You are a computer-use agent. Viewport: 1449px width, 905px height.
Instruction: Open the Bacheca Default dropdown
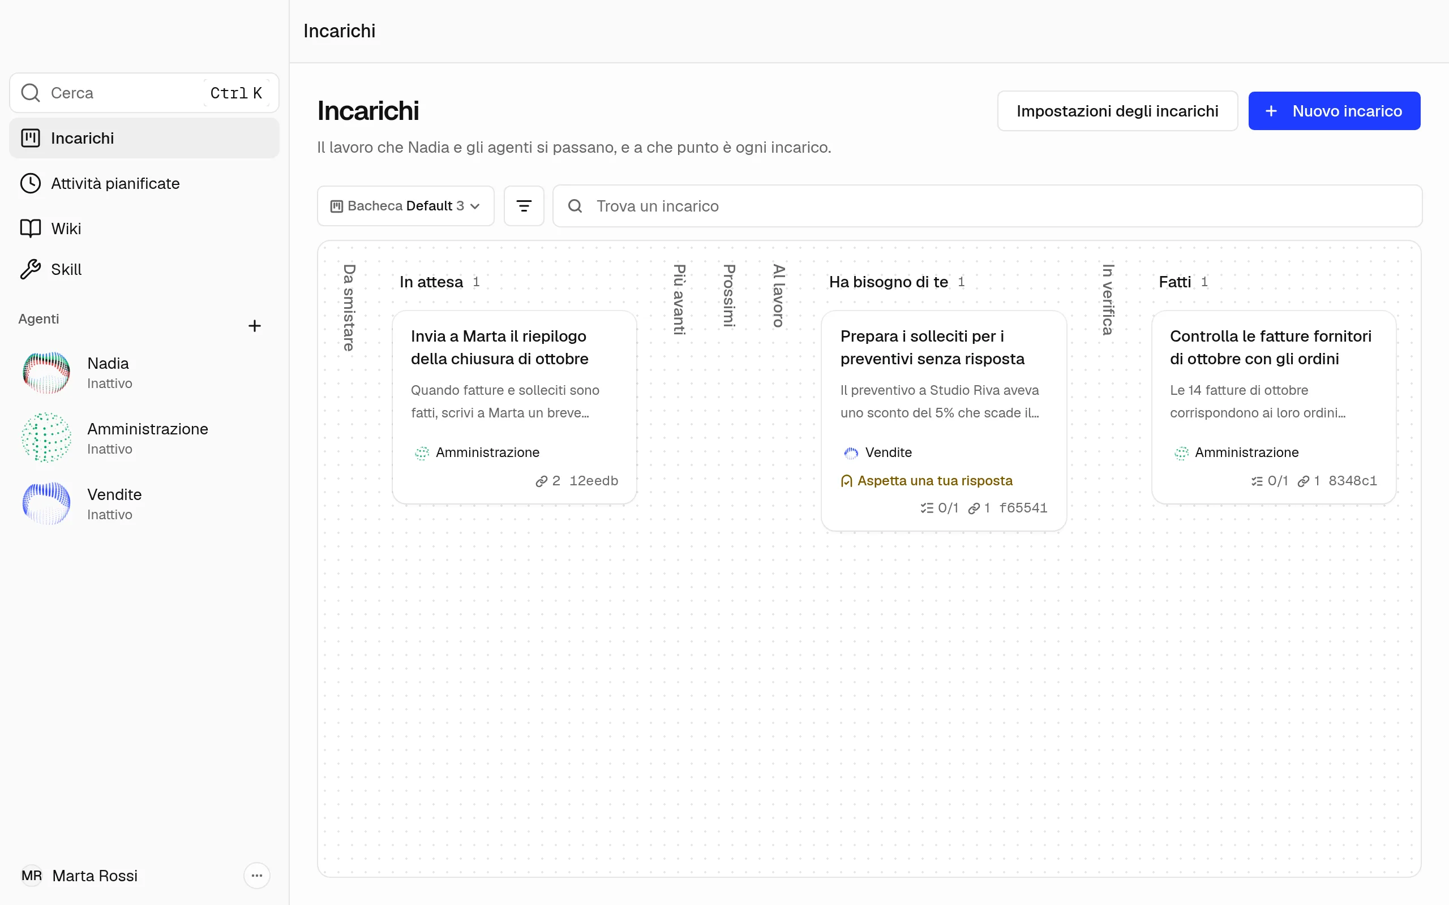click(405, 206)
